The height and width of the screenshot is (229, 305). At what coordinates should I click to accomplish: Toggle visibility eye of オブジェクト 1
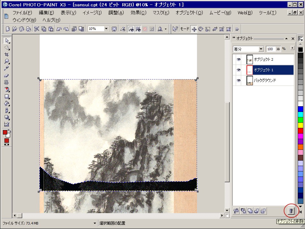click(239, 70)
